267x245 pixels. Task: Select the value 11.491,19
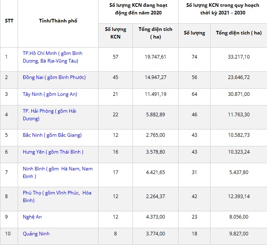pos(155,94)
